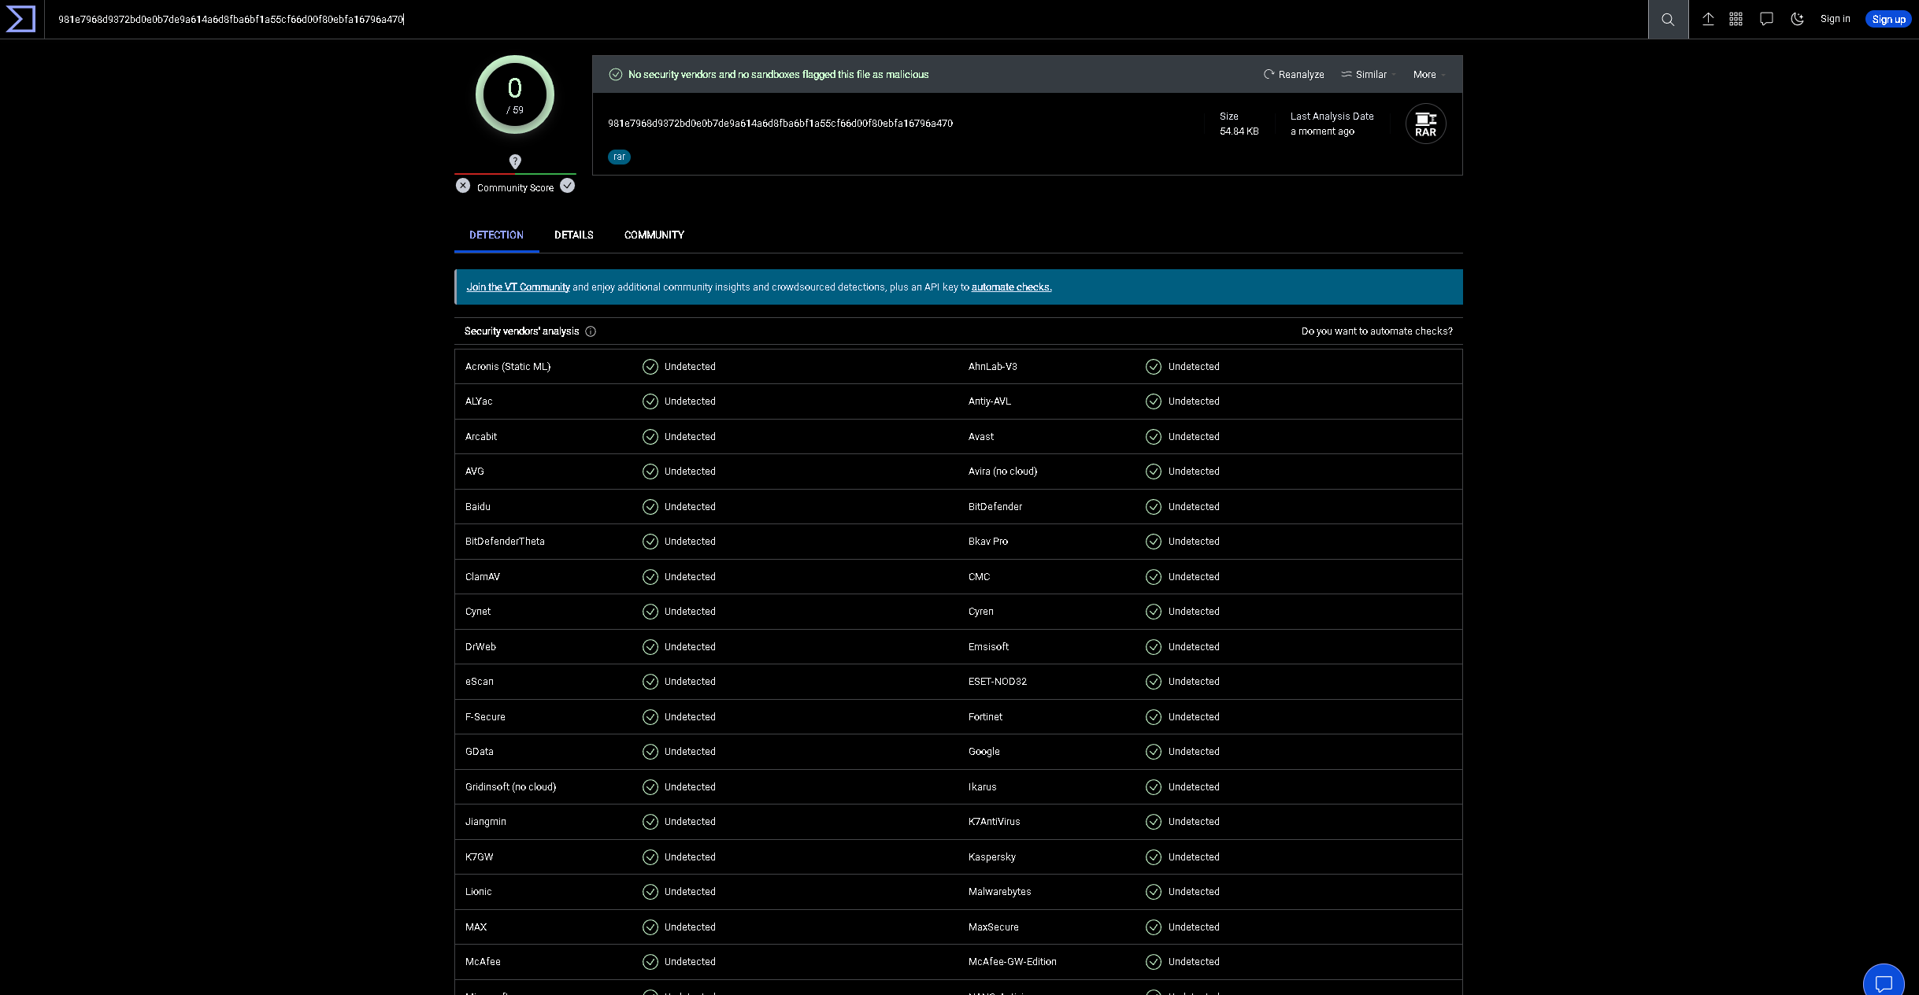Vote positive with community check icon
Viewport: 1919px width, 995px height.
coord(568,186)
